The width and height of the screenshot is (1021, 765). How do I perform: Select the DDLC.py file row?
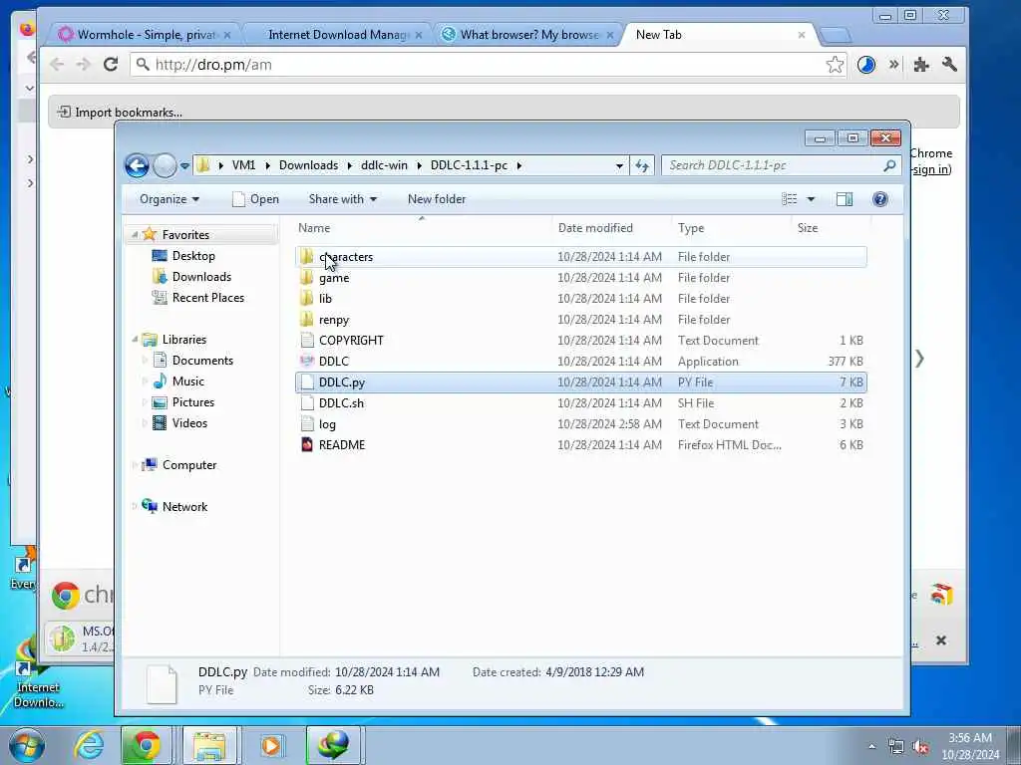[581, 382]
